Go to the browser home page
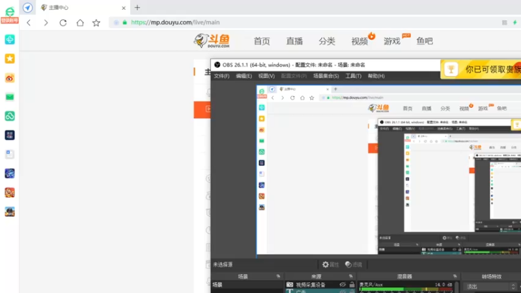The width and height of the screenshot is (521, 293). click(x=80, y=23)
